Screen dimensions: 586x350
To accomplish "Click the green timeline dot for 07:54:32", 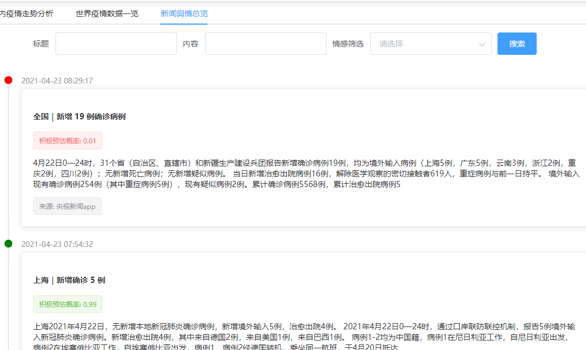I will point(8,244).
